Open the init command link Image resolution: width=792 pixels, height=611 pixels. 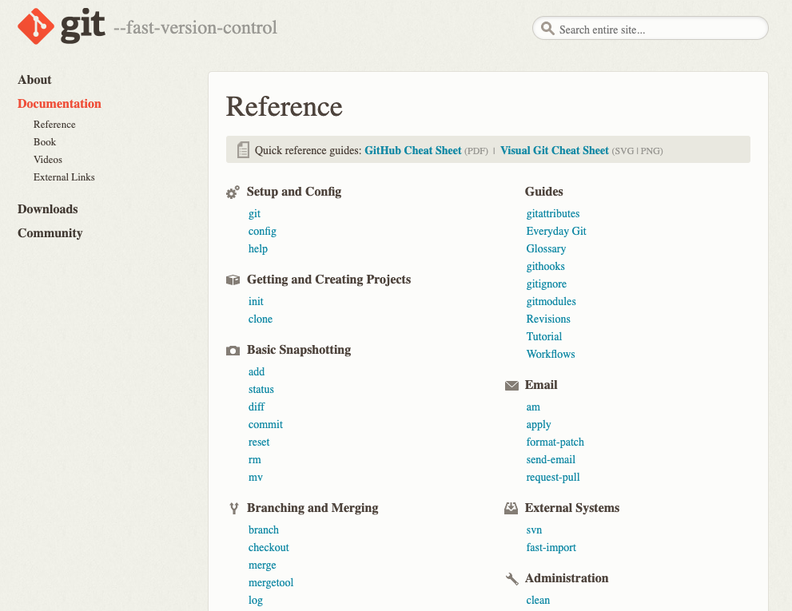[x=256, y=301]
